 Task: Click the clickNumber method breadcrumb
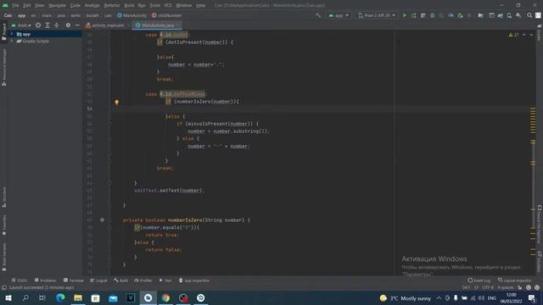(x=167, y=15)
